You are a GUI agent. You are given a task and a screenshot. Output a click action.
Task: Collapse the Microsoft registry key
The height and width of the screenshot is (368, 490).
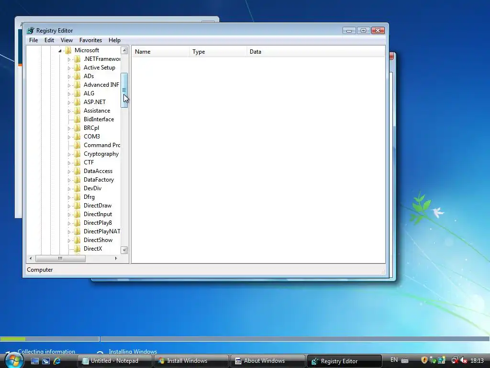[60, 51]
